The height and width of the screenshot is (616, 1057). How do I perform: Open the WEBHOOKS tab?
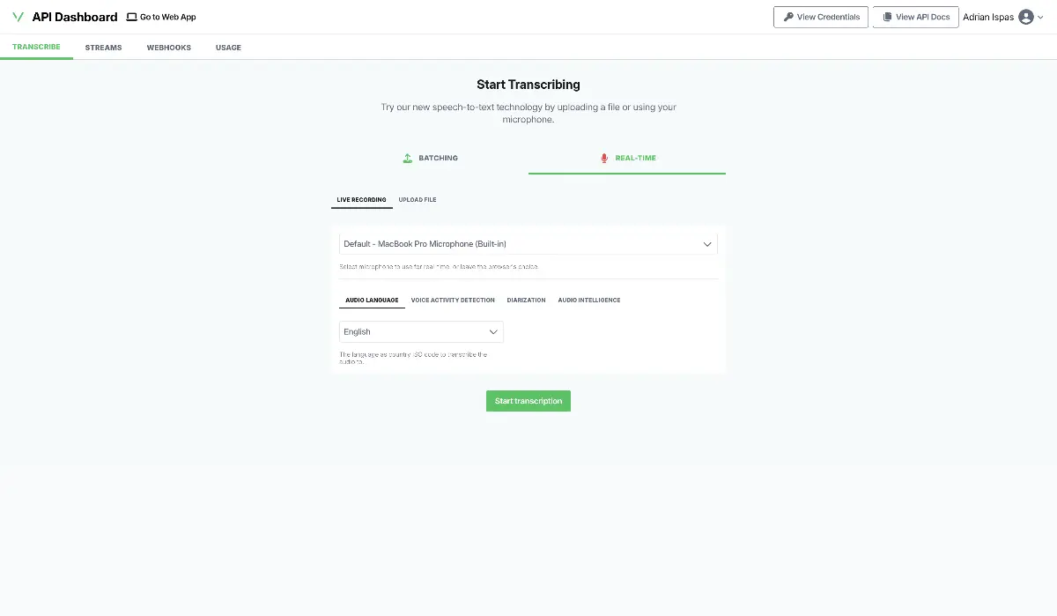(x=168, y=47)
